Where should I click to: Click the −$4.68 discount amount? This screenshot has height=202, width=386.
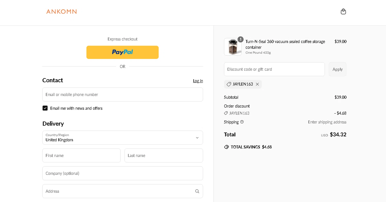[x=340, y=113]
